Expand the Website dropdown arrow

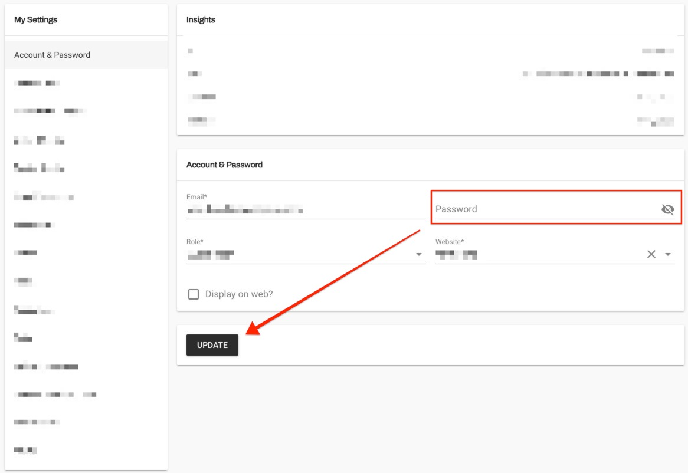[x=668, y=255]
